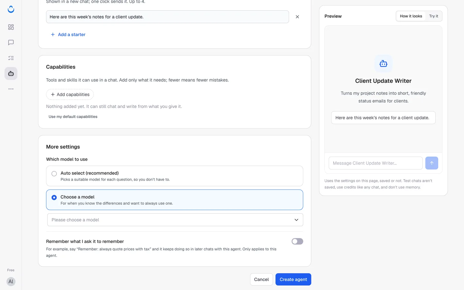Switch to the 'Try it' preview tab

tap(434, 16)
